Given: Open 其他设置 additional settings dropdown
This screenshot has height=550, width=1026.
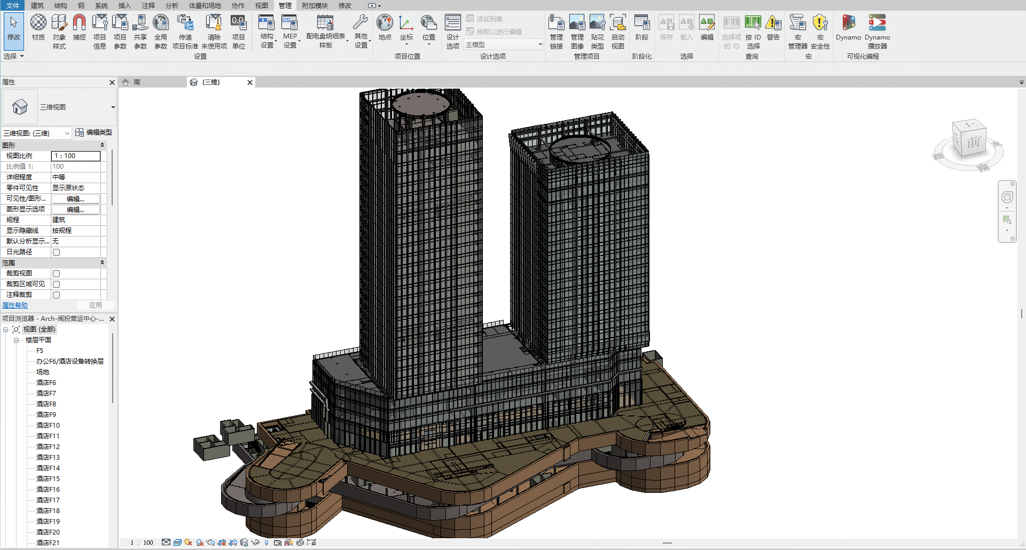Looking at the screenshot, I should pos(361,32).
